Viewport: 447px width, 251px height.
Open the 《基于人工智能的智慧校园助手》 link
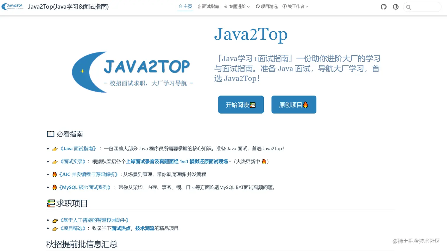pos(95,220)
